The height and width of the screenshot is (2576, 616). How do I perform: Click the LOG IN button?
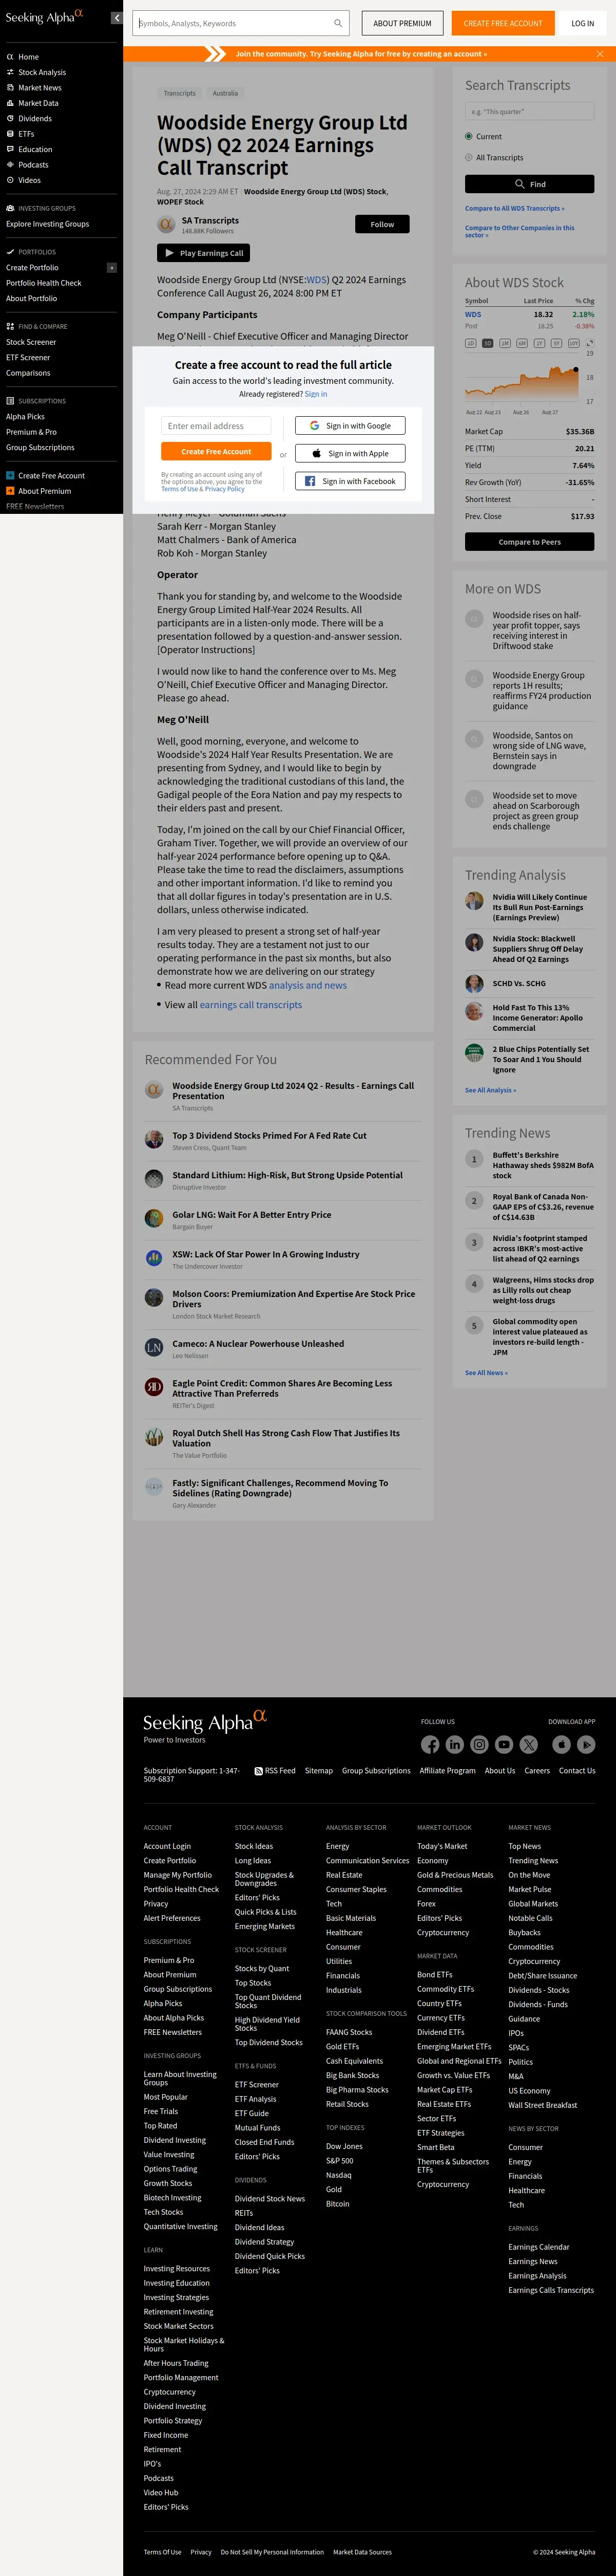[x=583, y=23]
